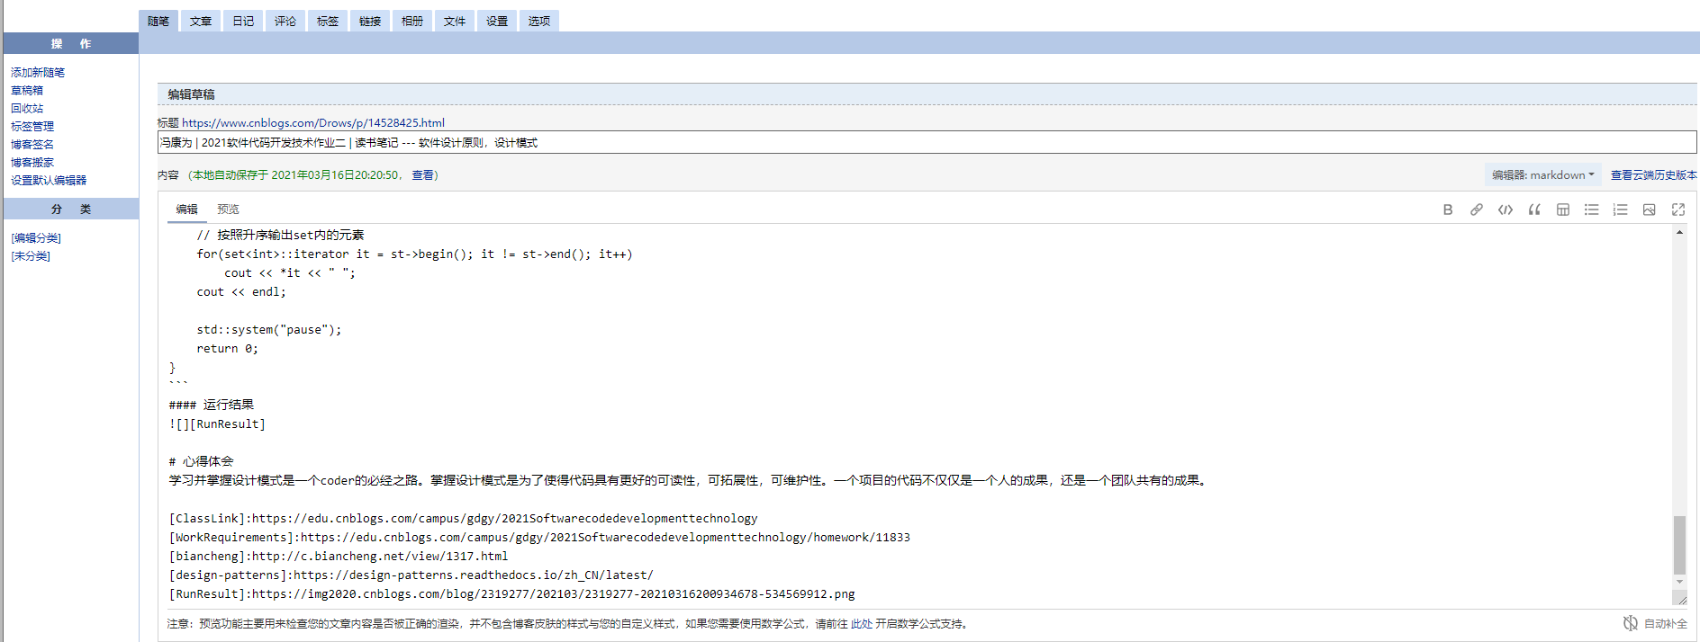Image resolution: width=1700 pixels, height=642 pixels.
Task: Click the '[WorkRequirements]' reference line
Action: (x=539, y=537)
